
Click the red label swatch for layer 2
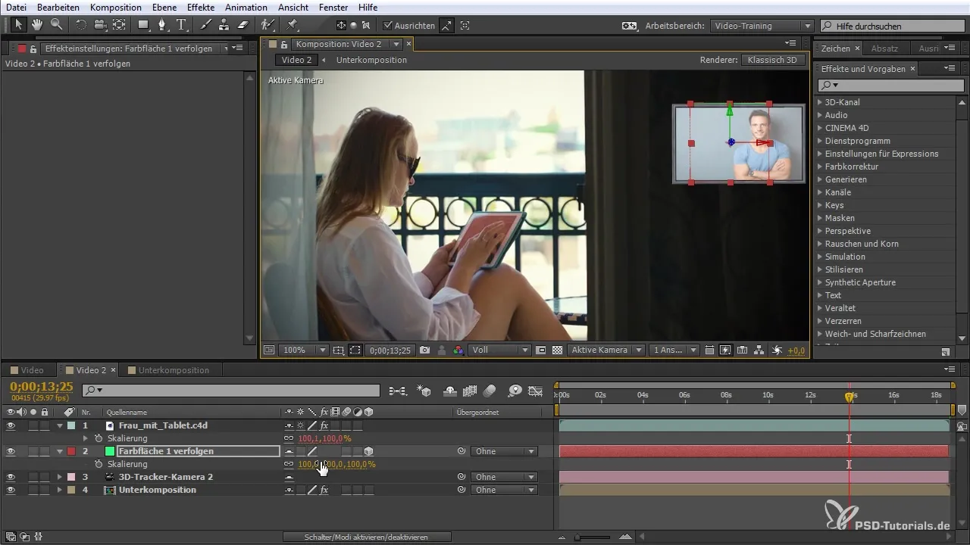[70, 451]
